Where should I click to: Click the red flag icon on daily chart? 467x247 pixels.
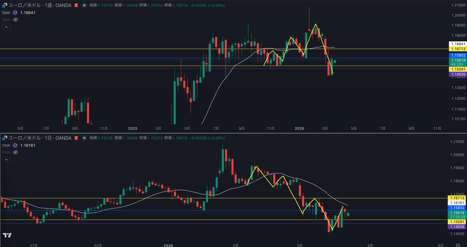point(76,138)
